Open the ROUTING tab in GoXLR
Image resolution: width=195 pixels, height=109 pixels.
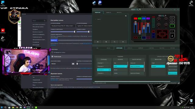(x=162, y=48)
